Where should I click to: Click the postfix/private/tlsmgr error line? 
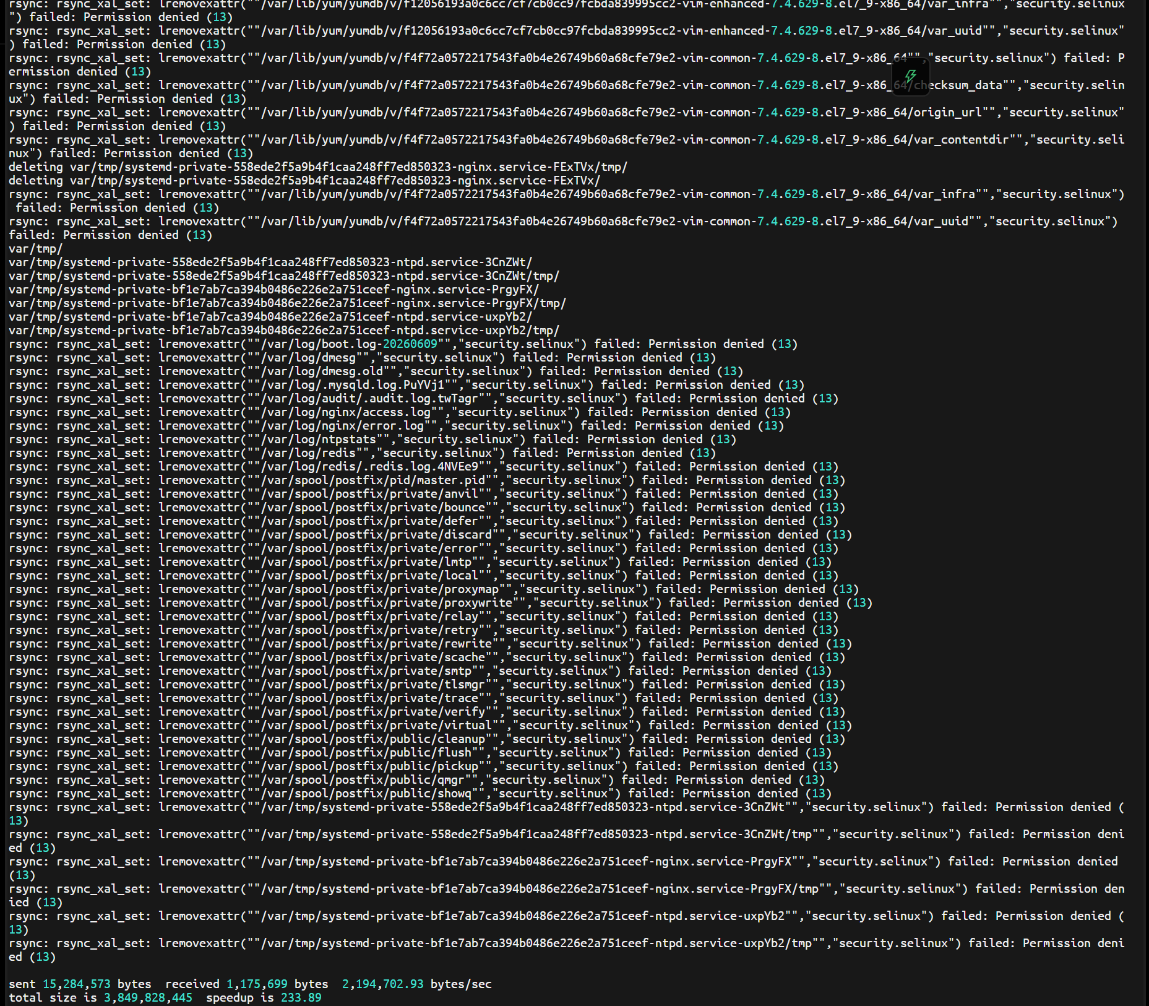[427, 685]
